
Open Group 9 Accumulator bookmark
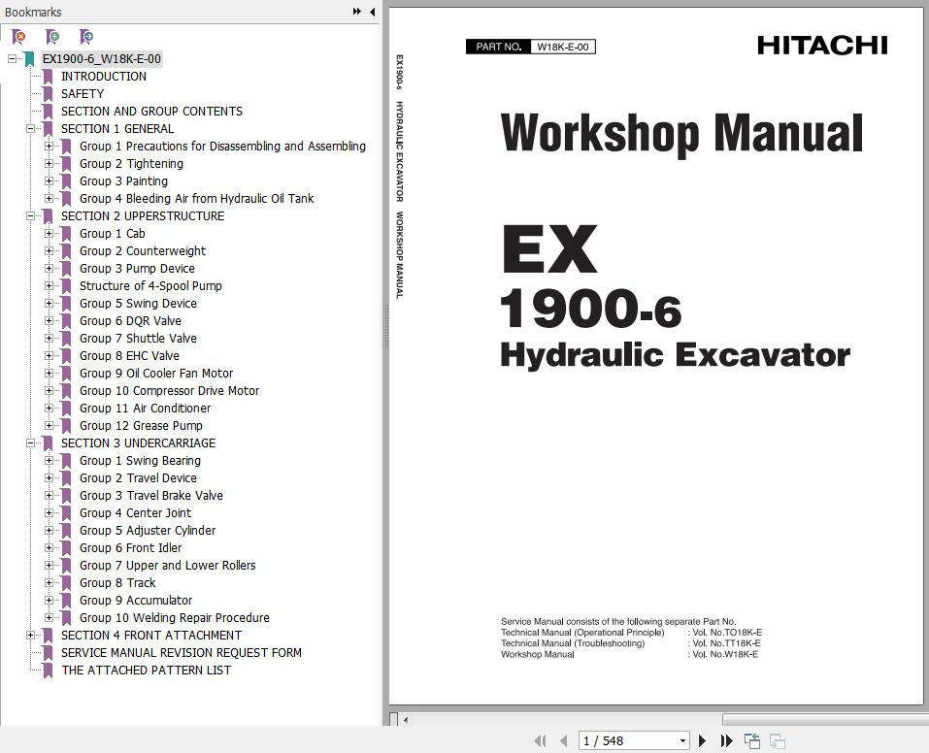[x=136, y=600]
